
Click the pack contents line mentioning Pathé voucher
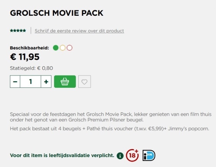click(109, 129)
